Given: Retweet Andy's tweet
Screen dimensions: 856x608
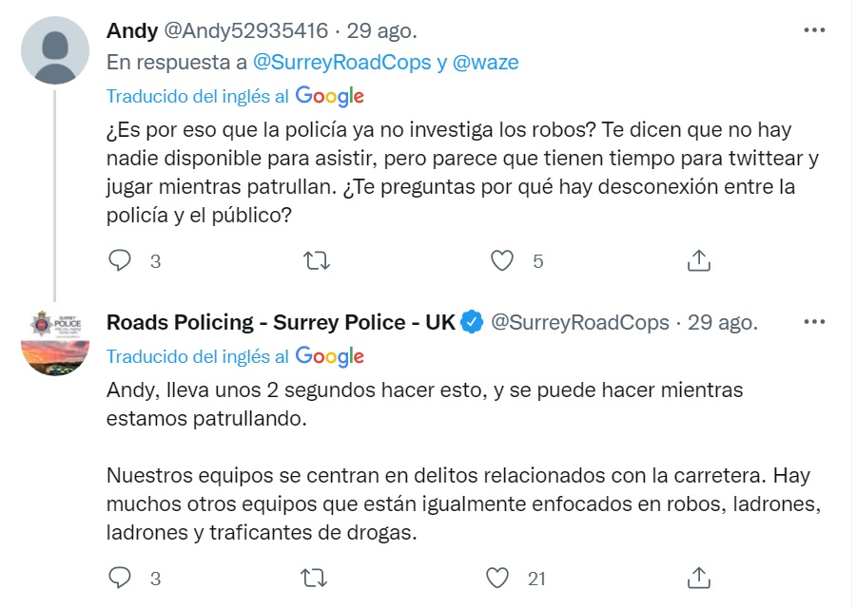Looking at the screenshot, I should [x=314, y=260].
